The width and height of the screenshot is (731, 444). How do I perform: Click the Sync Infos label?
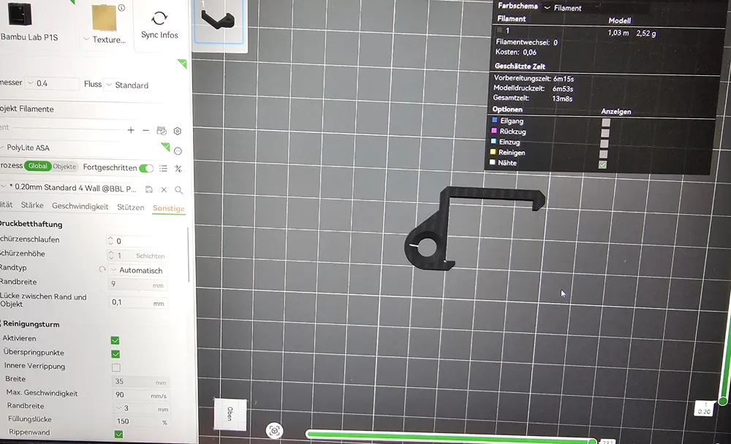159,35
